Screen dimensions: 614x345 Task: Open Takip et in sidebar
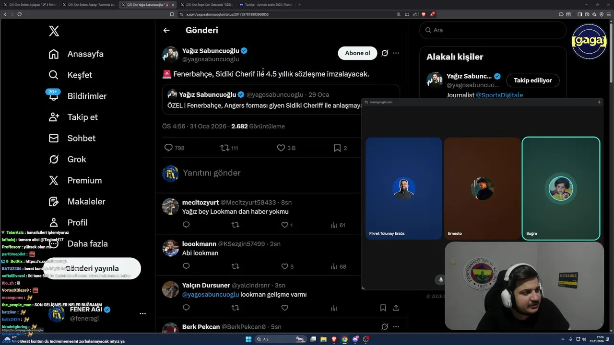tap(73, 117)
